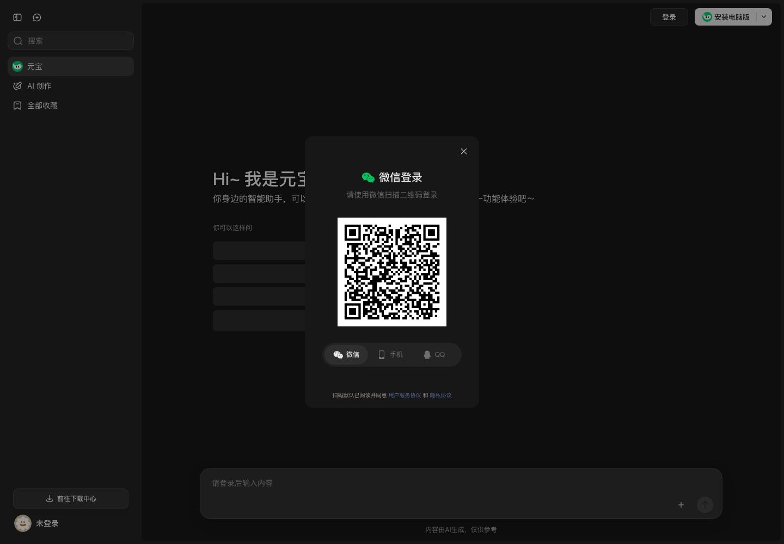Click the 安装电脑版 button
784x544 pixels.
(726, 17)
